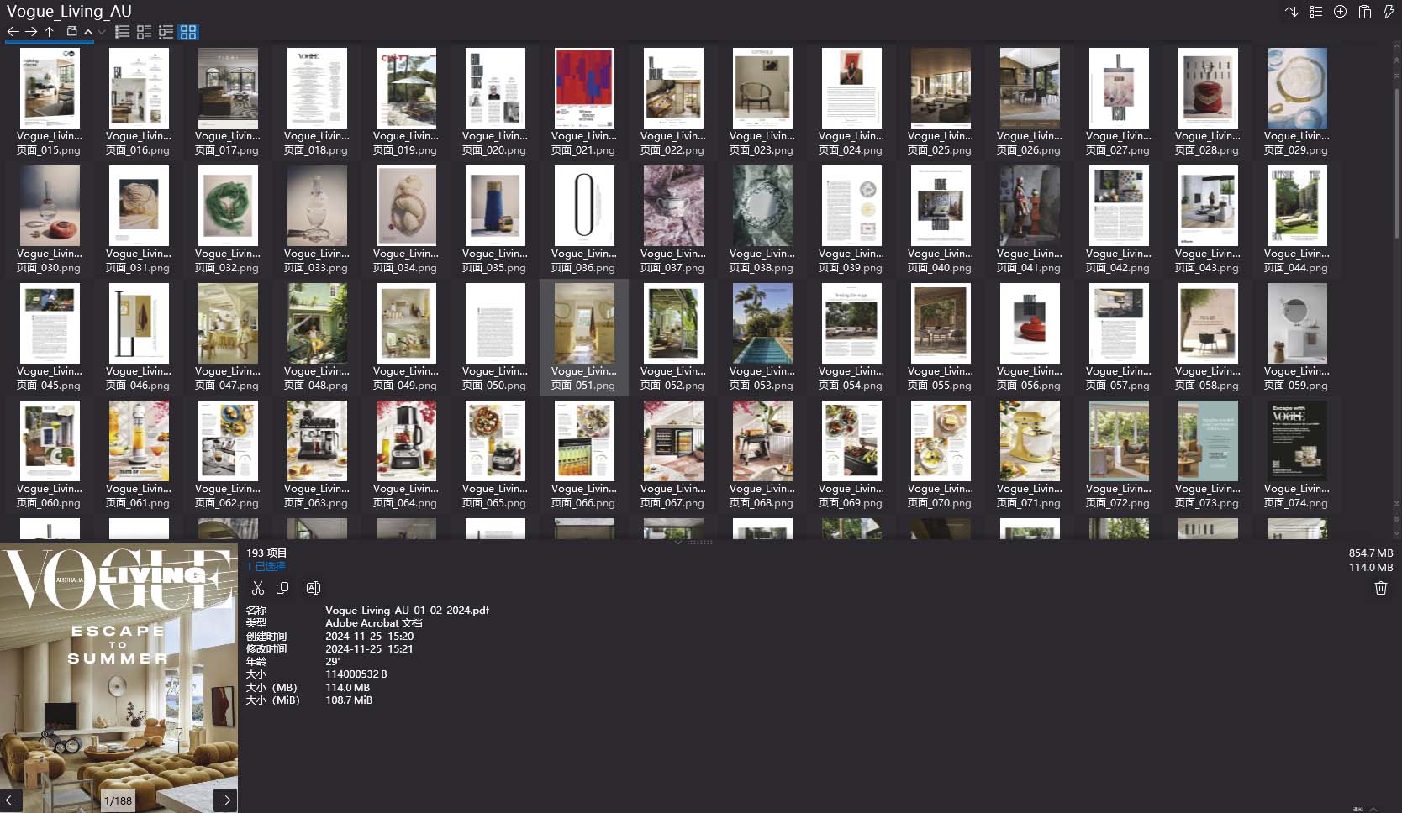Viewport: 1402px width, 813px height.
Task: Select thumbnail 页面_064.png with blender
Action: click(406, 441)
